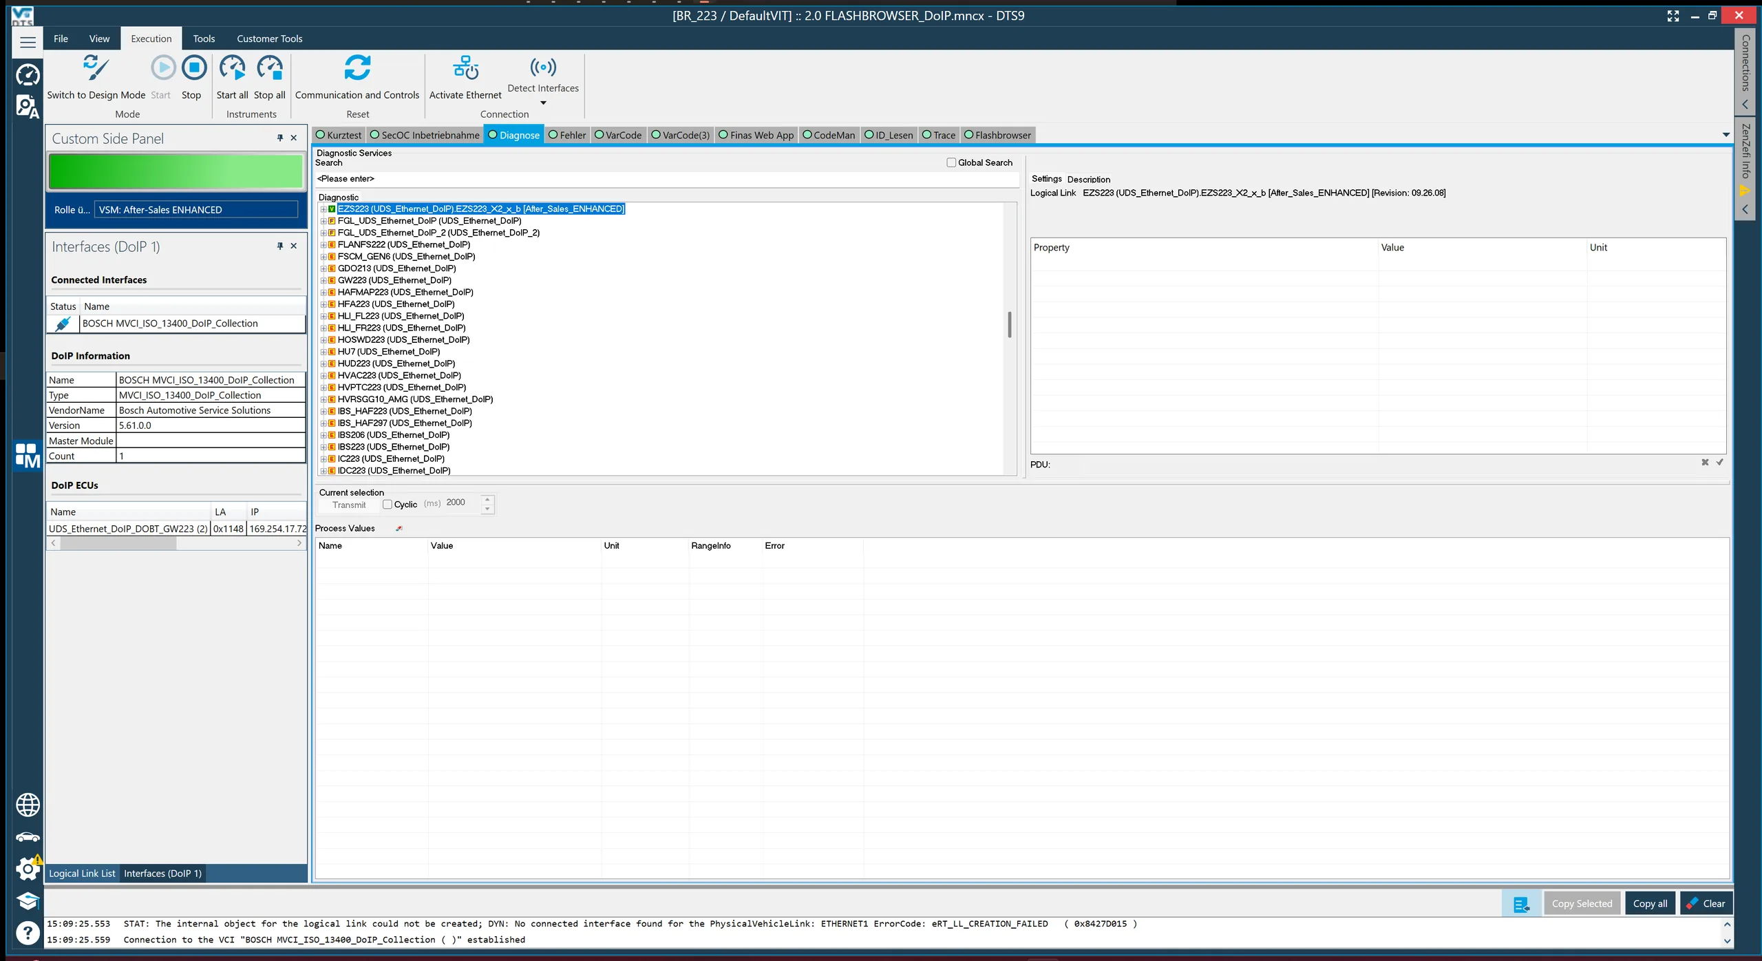1762x961 pixels.
Task: Click the car icon in left sidebar
Action: tap(28, 837)
